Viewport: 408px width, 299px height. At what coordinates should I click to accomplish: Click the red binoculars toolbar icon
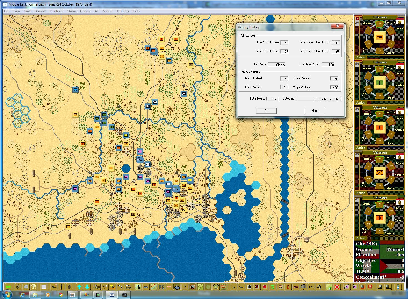point(296,287)
